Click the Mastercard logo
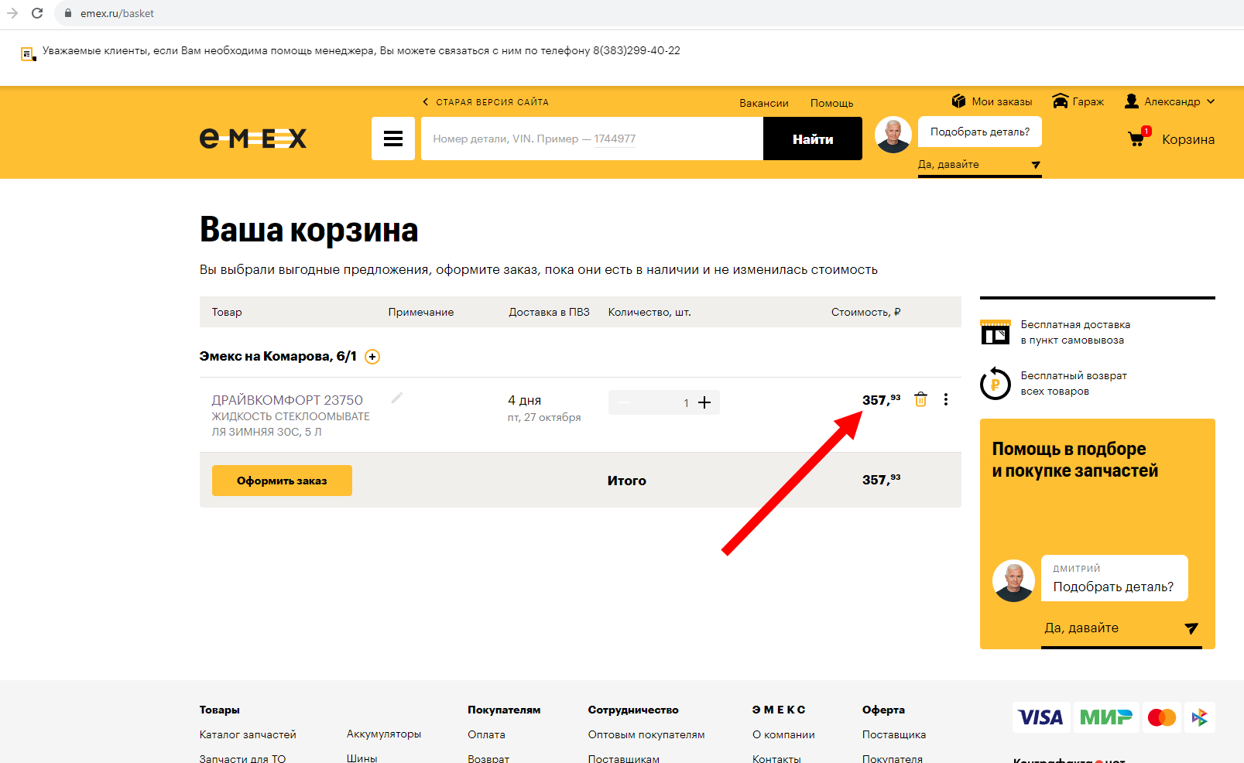Image resolution: width=1244 pixels, height=763 pixels. coord(1161,717)
